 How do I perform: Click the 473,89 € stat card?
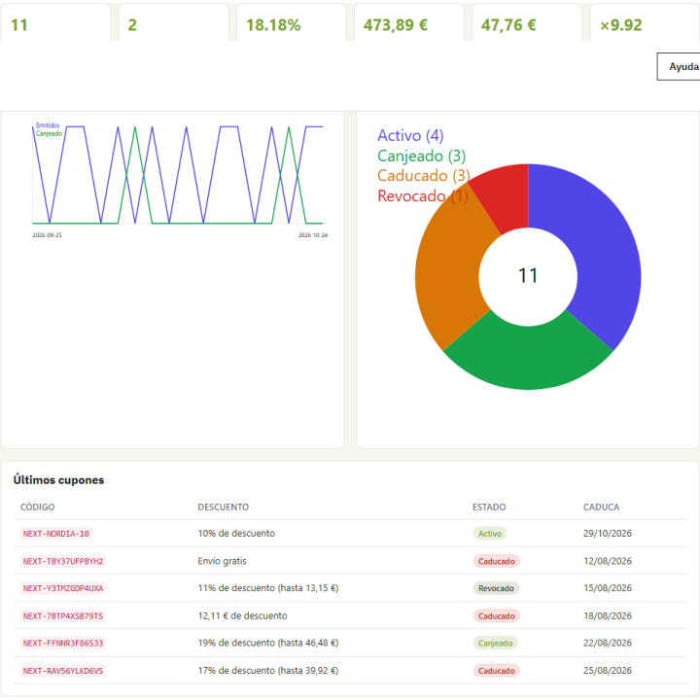coord(409,22)
